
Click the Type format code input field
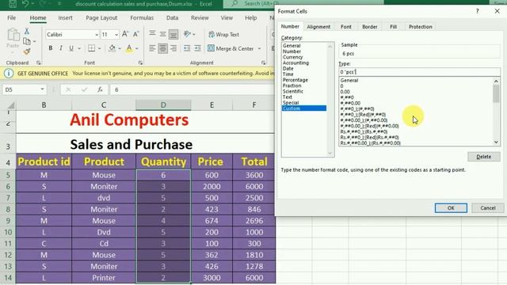point(419,72)
